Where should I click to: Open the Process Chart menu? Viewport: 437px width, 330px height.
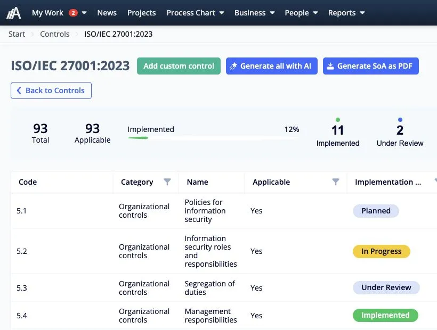tap(191, 13)
